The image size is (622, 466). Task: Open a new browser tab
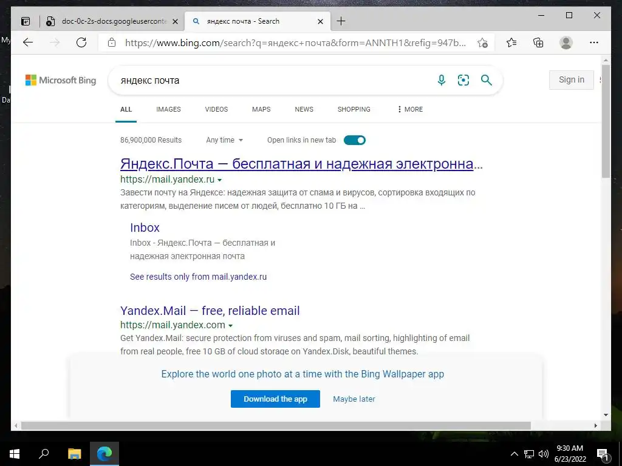point(341,21)
